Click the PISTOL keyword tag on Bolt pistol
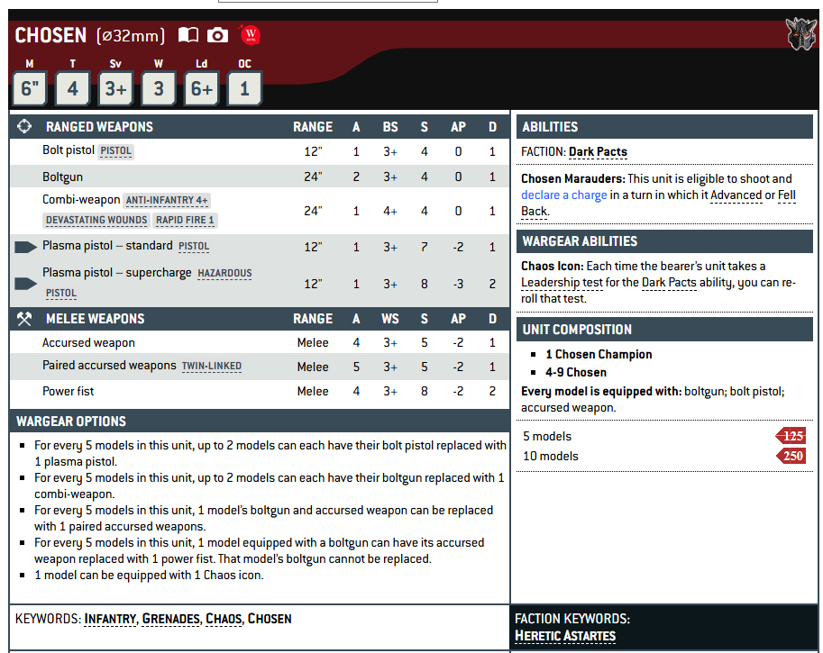 pyautogui.click(x=115, y=151)
